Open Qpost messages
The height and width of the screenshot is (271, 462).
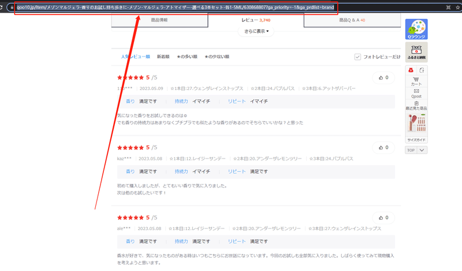click(416, 93)
